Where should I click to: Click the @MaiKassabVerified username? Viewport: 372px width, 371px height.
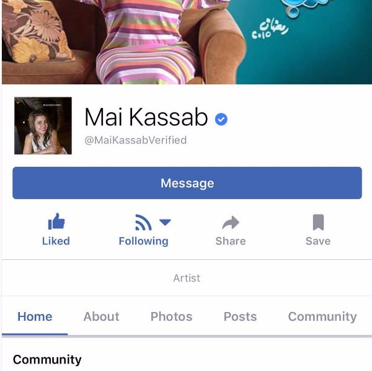coord(135,140)
